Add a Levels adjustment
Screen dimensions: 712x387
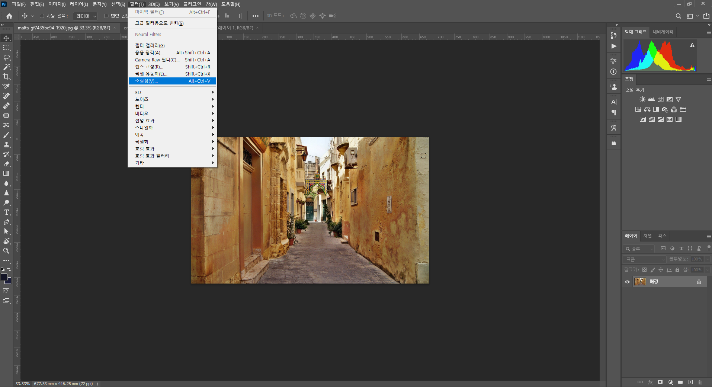point(652,99)
